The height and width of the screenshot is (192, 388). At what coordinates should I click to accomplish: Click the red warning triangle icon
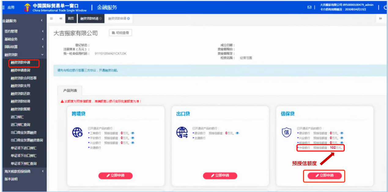pos(62,101)
